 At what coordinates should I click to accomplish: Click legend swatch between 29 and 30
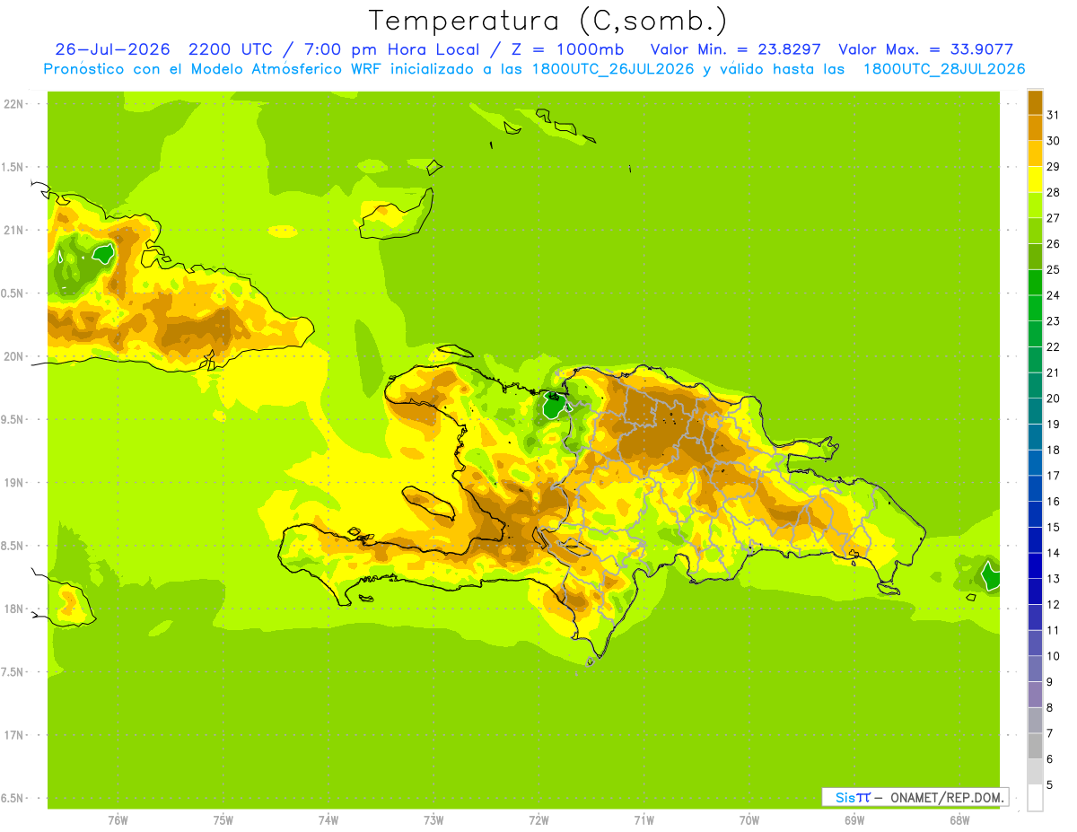point(1035,153)
